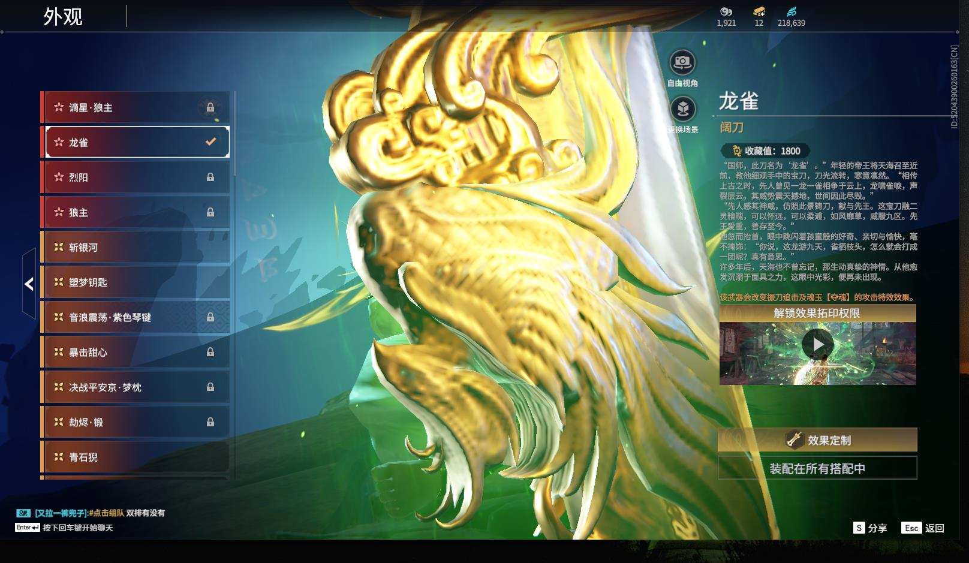The width and height of the screenshot is (969, 563).
Task: Click the 外观 page title
Action: [63, 17]
